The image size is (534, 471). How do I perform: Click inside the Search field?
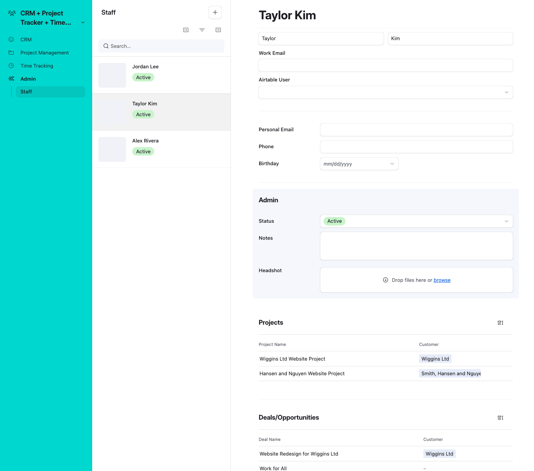click(161, 46)
